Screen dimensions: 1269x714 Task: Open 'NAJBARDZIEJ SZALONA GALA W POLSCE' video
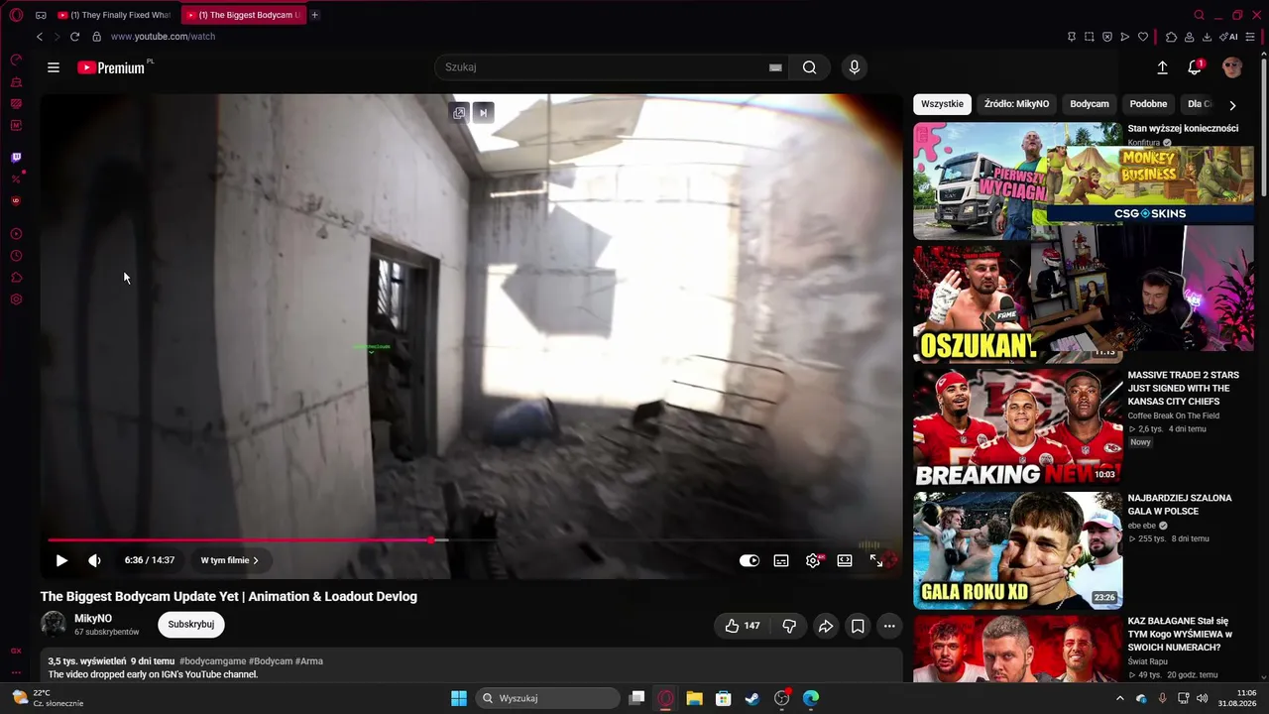point(1180,505)
